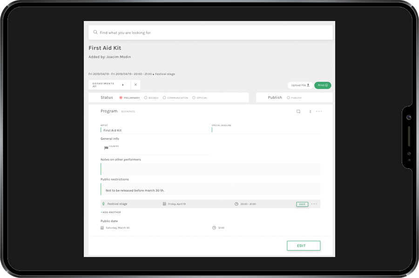419x278 pixels.
Task: Choose the Official status option
Action: coord(194,98)
